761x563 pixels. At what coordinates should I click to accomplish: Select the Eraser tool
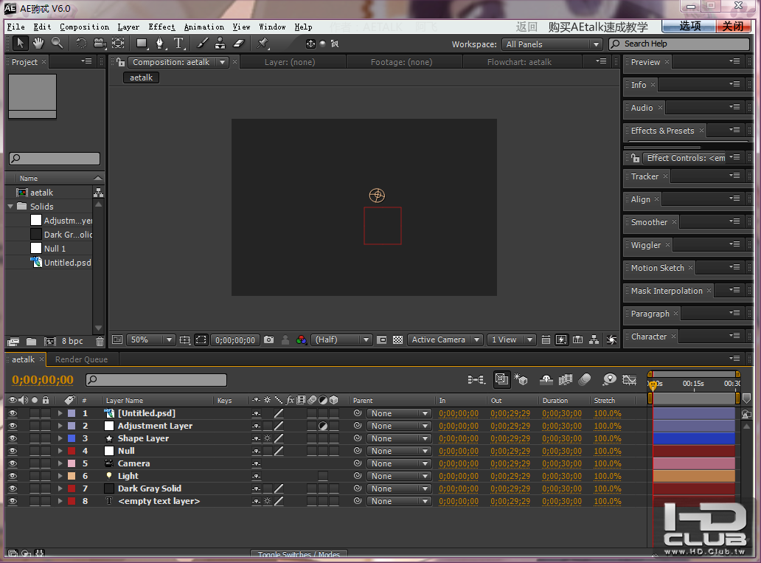(x=239, y=44)
